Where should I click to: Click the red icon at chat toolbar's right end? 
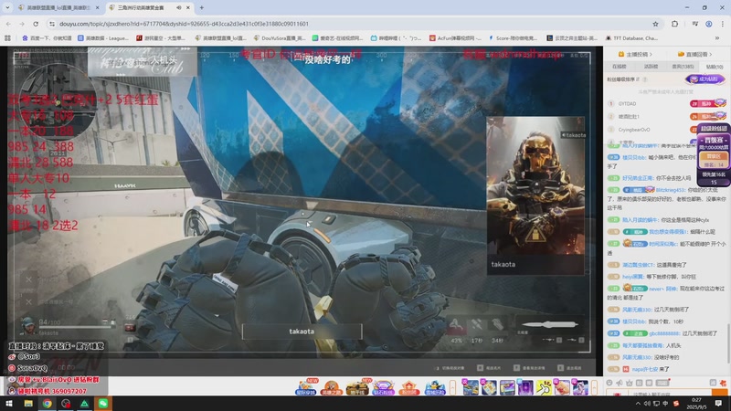(x=723, y=383)
